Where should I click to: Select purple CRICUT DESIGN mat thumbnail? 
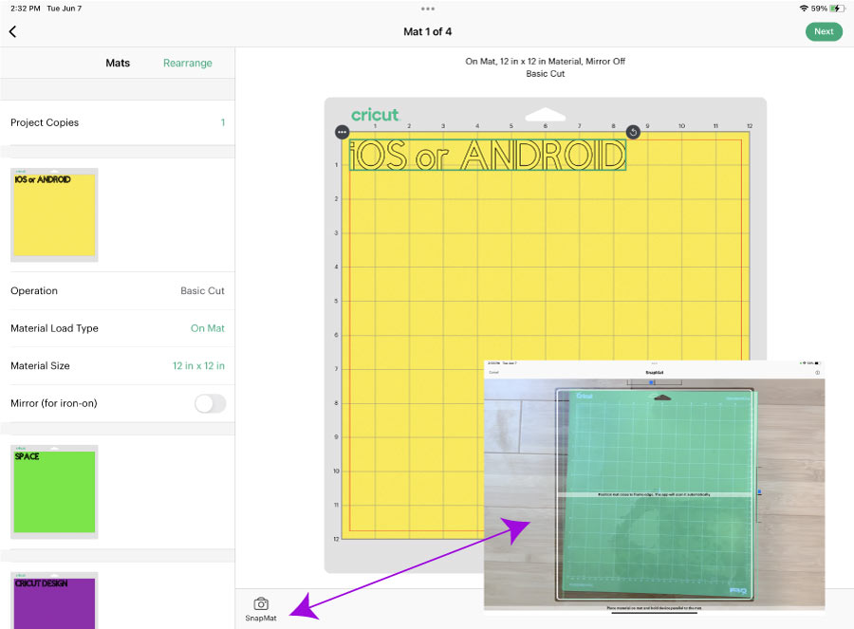point(54,601)
